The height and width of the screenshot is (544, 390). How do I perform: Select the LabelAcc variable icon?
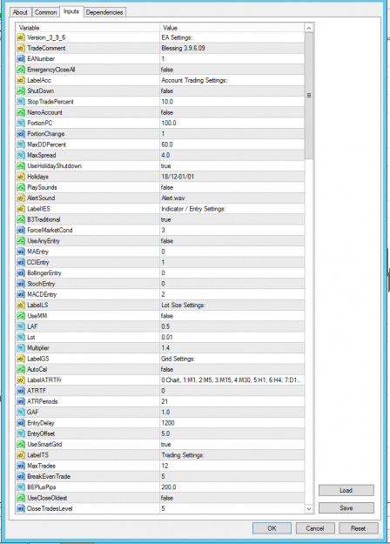(x=21, y=80)
